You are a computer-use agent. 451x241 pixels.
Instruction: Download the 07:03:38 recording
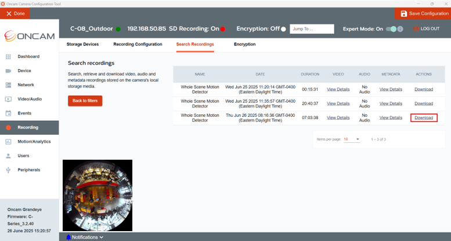coord(424,118)
